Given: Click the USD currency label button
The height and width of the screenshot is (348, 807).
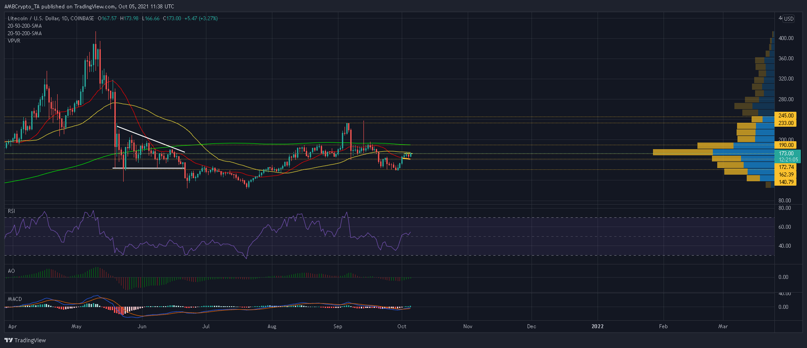Looking at the screenshot, I should tap(789, 18).
